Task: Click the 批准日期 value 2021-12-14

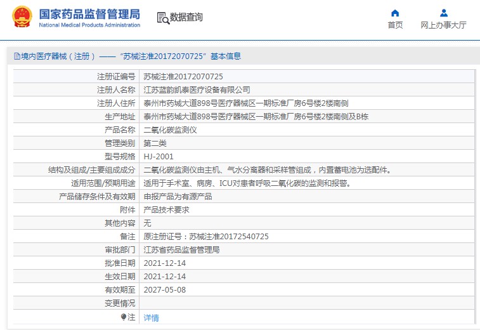Action: pyautogui.click(x=165, y=263)
